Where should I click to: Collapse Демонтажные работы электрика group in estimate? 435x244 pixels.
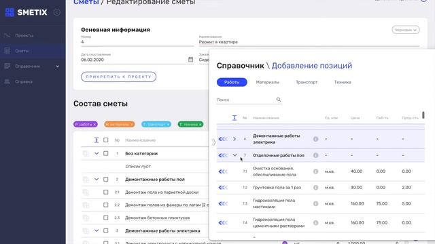coord(97,230)
